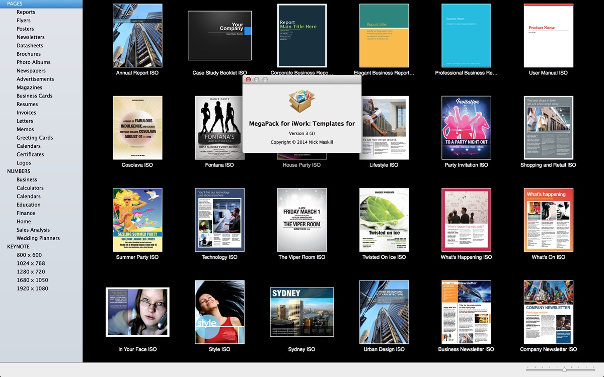Pick the Urban Design ISO thumbnail
The image size is (604, 377).
[384, 312]
